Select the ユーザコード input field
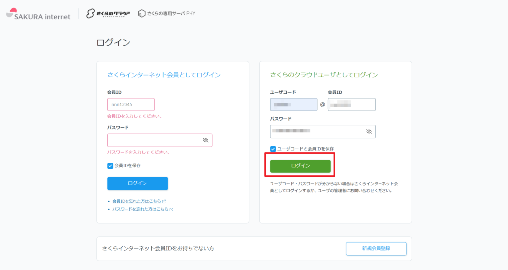 (x=294, y=105)
